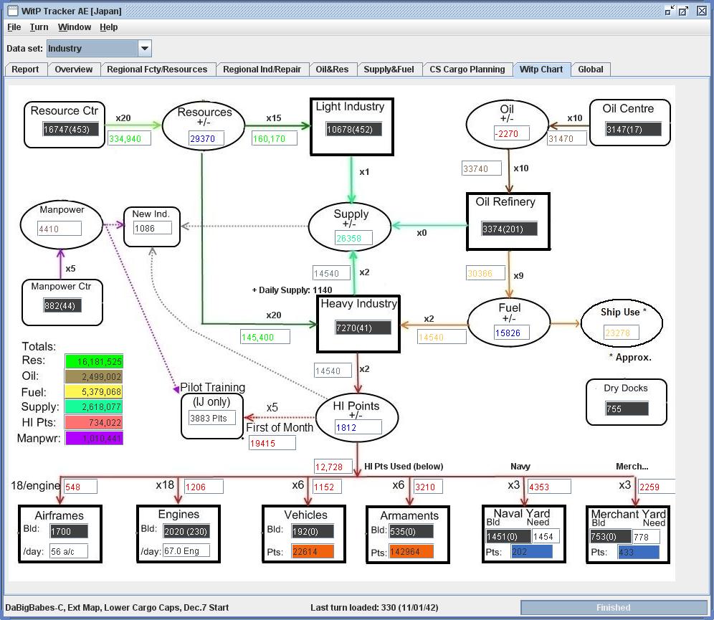This screenshot has height=620, width=714.
Task: Click the maximize window icon in title bar
Action: (x=683, y=11)
